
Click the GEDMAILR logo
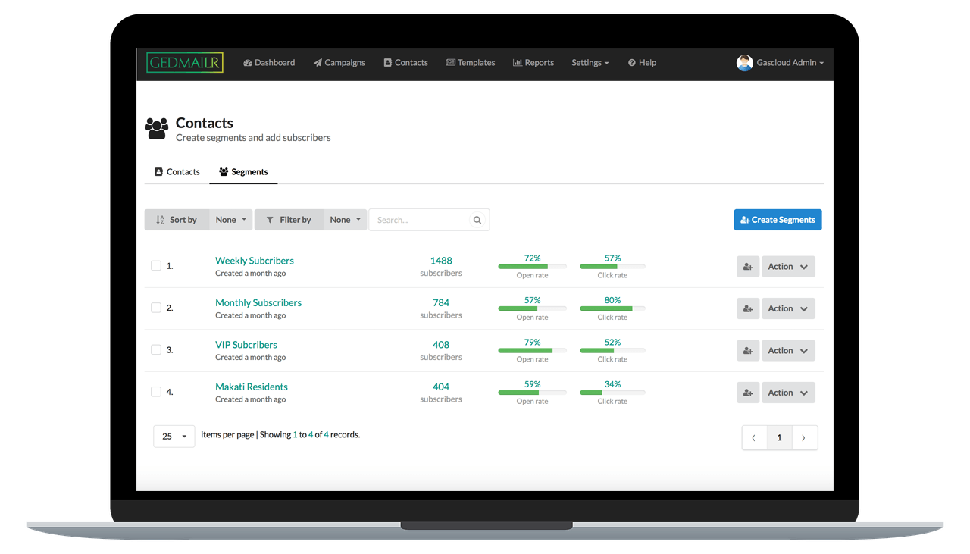185,62
